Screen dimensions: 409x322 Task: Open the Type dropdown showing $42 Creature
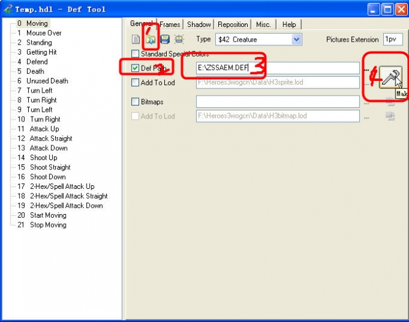click(297, 39)
